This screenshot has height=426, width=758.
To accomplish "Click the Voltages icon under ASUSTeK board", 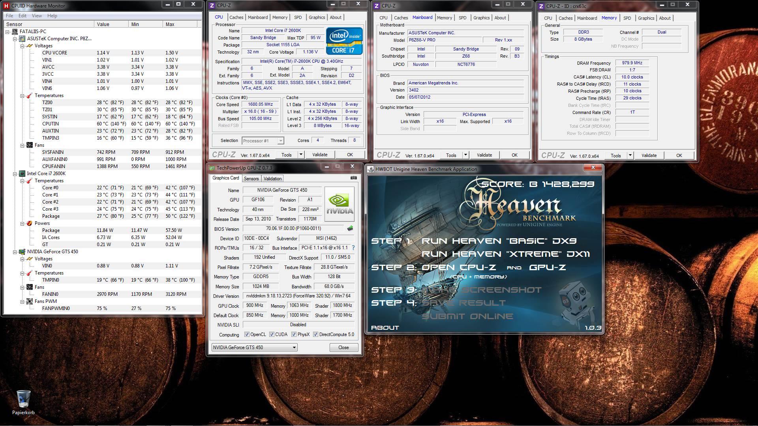I will click(x=29, y=46).
